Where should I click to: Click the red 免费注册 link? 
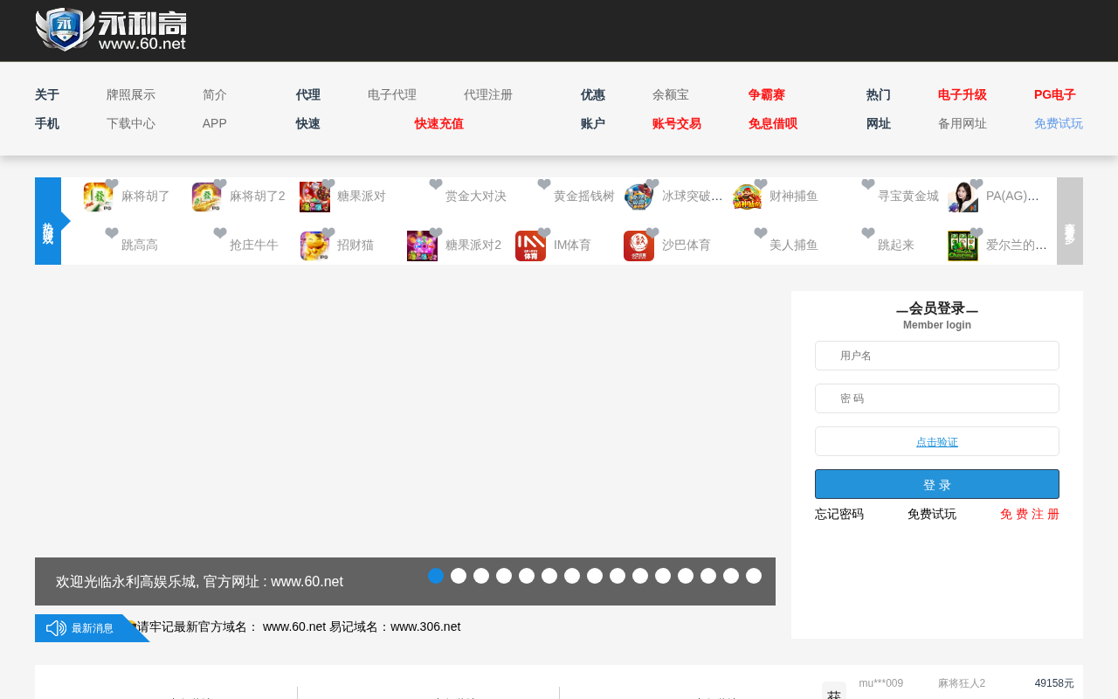point(1030,515)
